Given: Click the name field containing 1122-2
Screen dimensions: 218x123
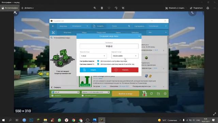Looking at the screenshot, I should tap(109, 46).
